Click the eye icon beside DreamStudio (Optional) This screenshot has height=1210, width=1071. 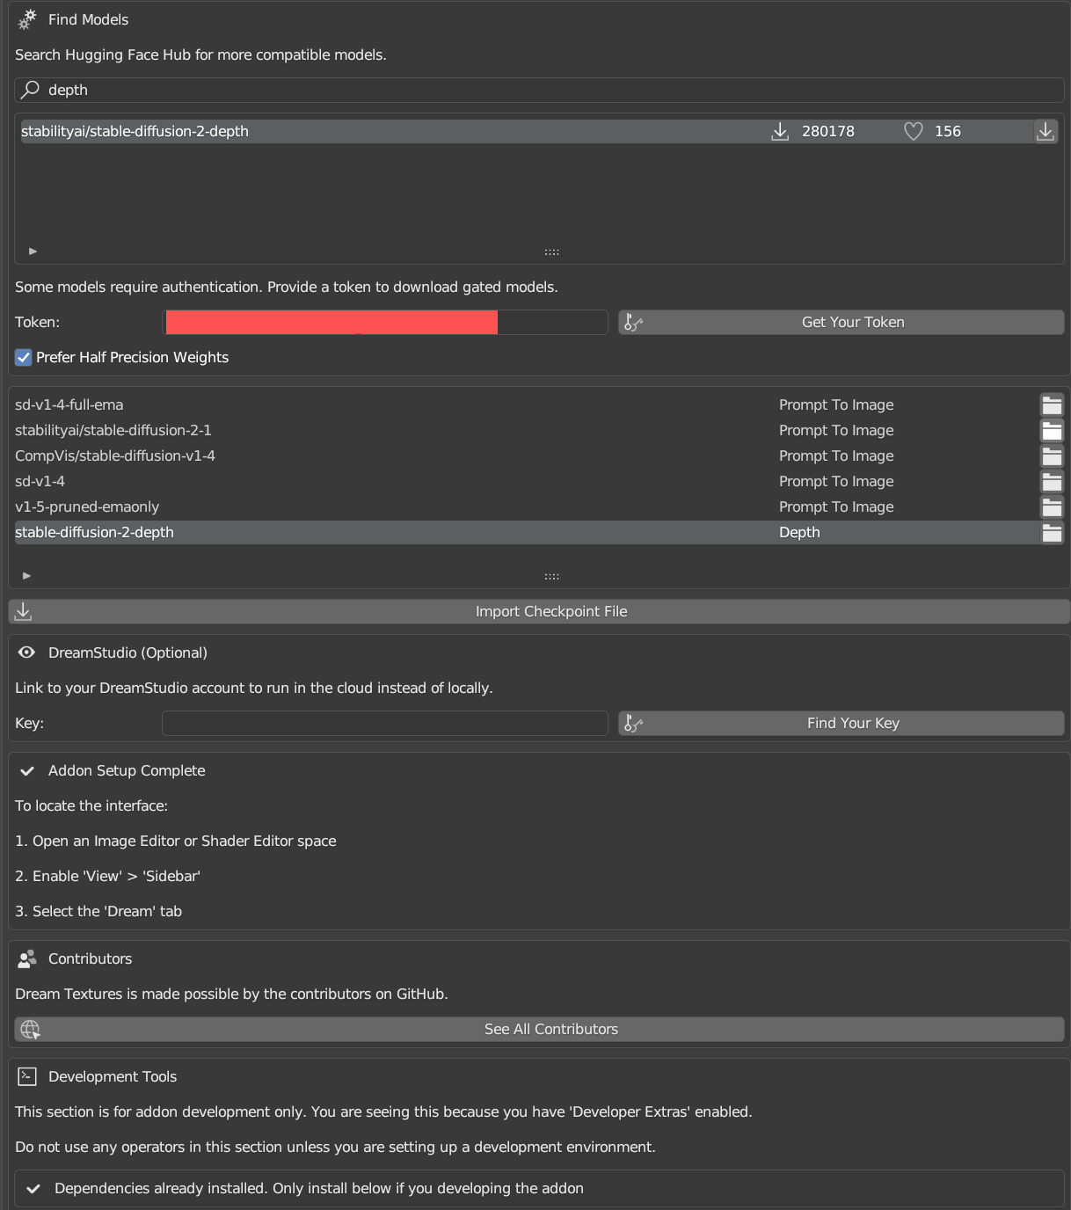(x=25, y=652)
